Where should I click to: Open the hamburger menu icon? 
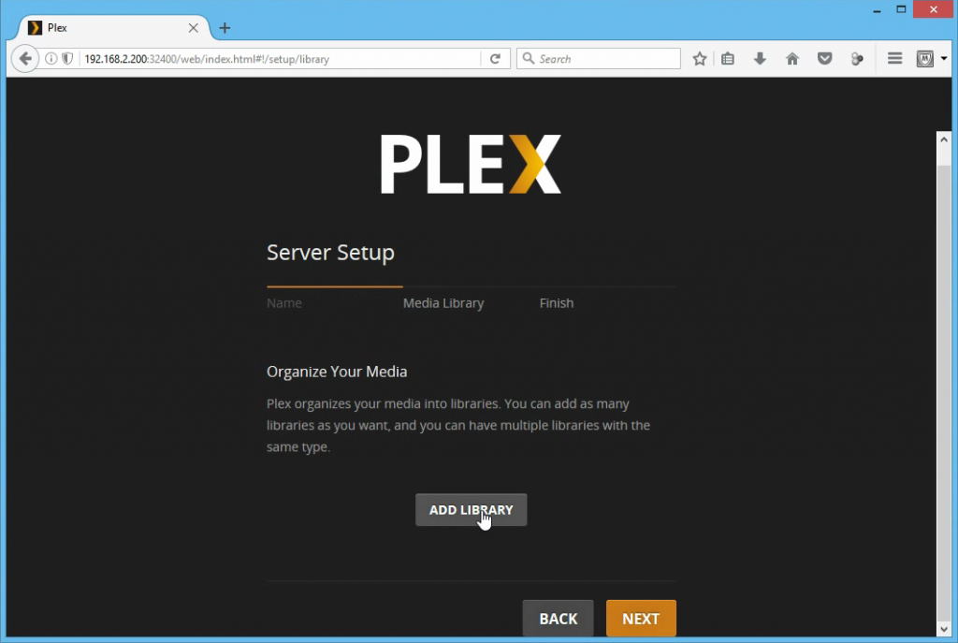[x=894, y=59]
